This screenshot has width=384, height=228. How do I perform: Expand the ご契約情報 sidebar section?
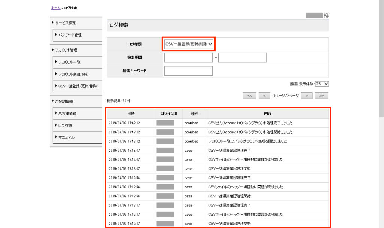(x=64, y=101)
